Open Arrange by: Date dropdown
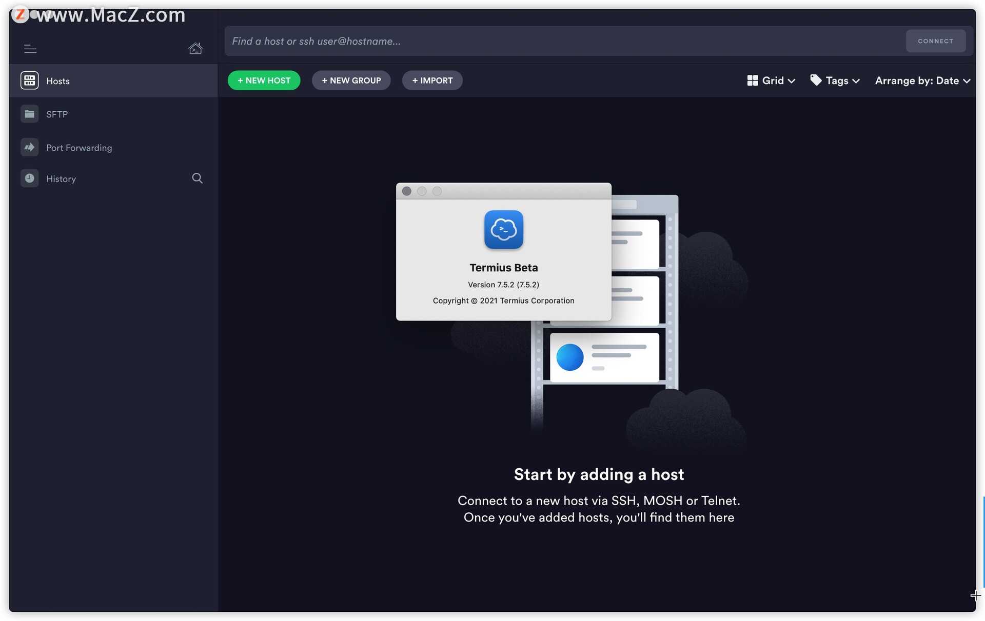 pos(922,81)
